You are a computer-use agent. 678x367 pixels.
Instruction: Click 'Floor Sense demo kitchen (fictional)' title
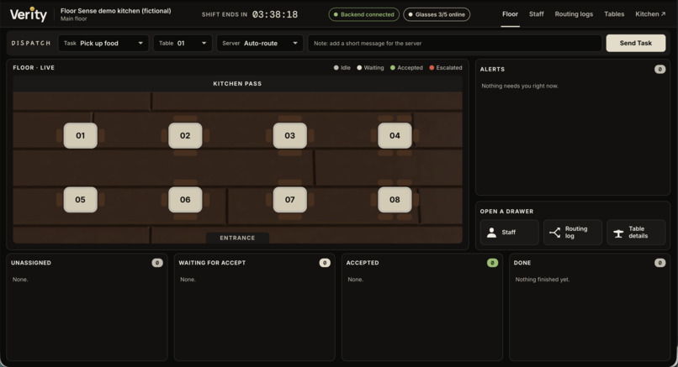click(115, 11)
